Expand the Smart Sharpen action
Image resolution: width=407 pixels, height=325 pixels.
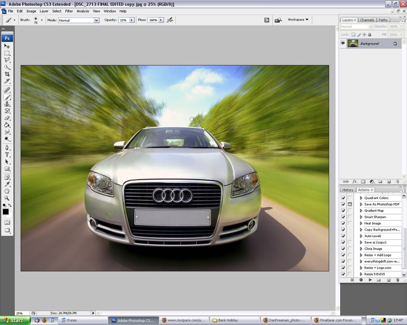point(361,217)
